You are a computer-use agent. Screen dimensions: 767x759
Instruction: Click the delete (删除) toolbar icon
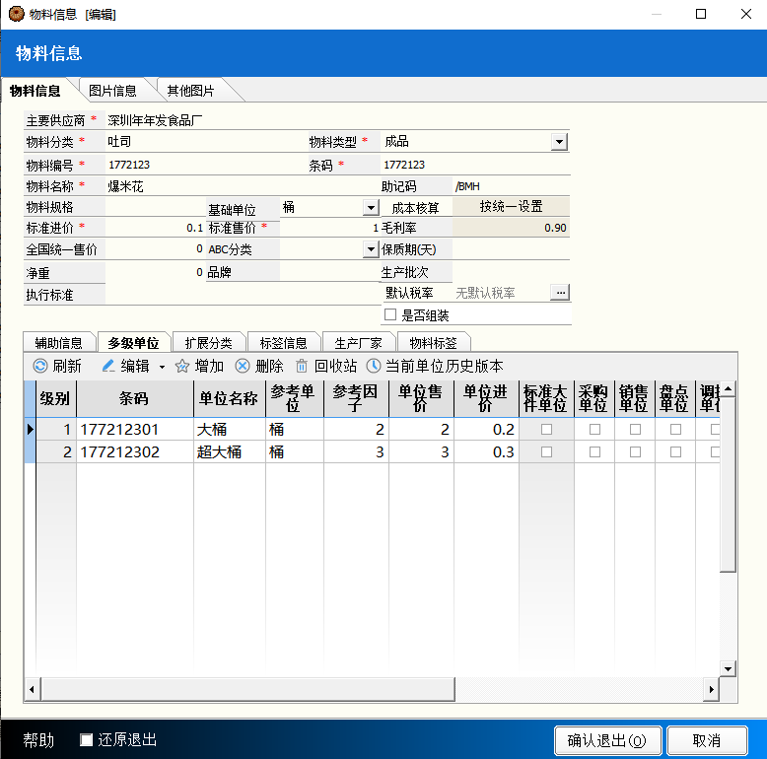[x=243, y=366]
